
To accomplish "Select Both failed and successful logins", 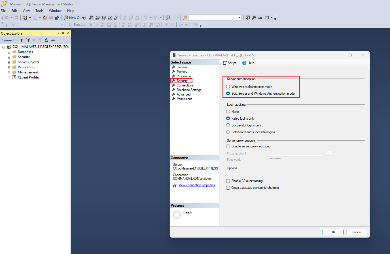I will [x=228, y=132].
